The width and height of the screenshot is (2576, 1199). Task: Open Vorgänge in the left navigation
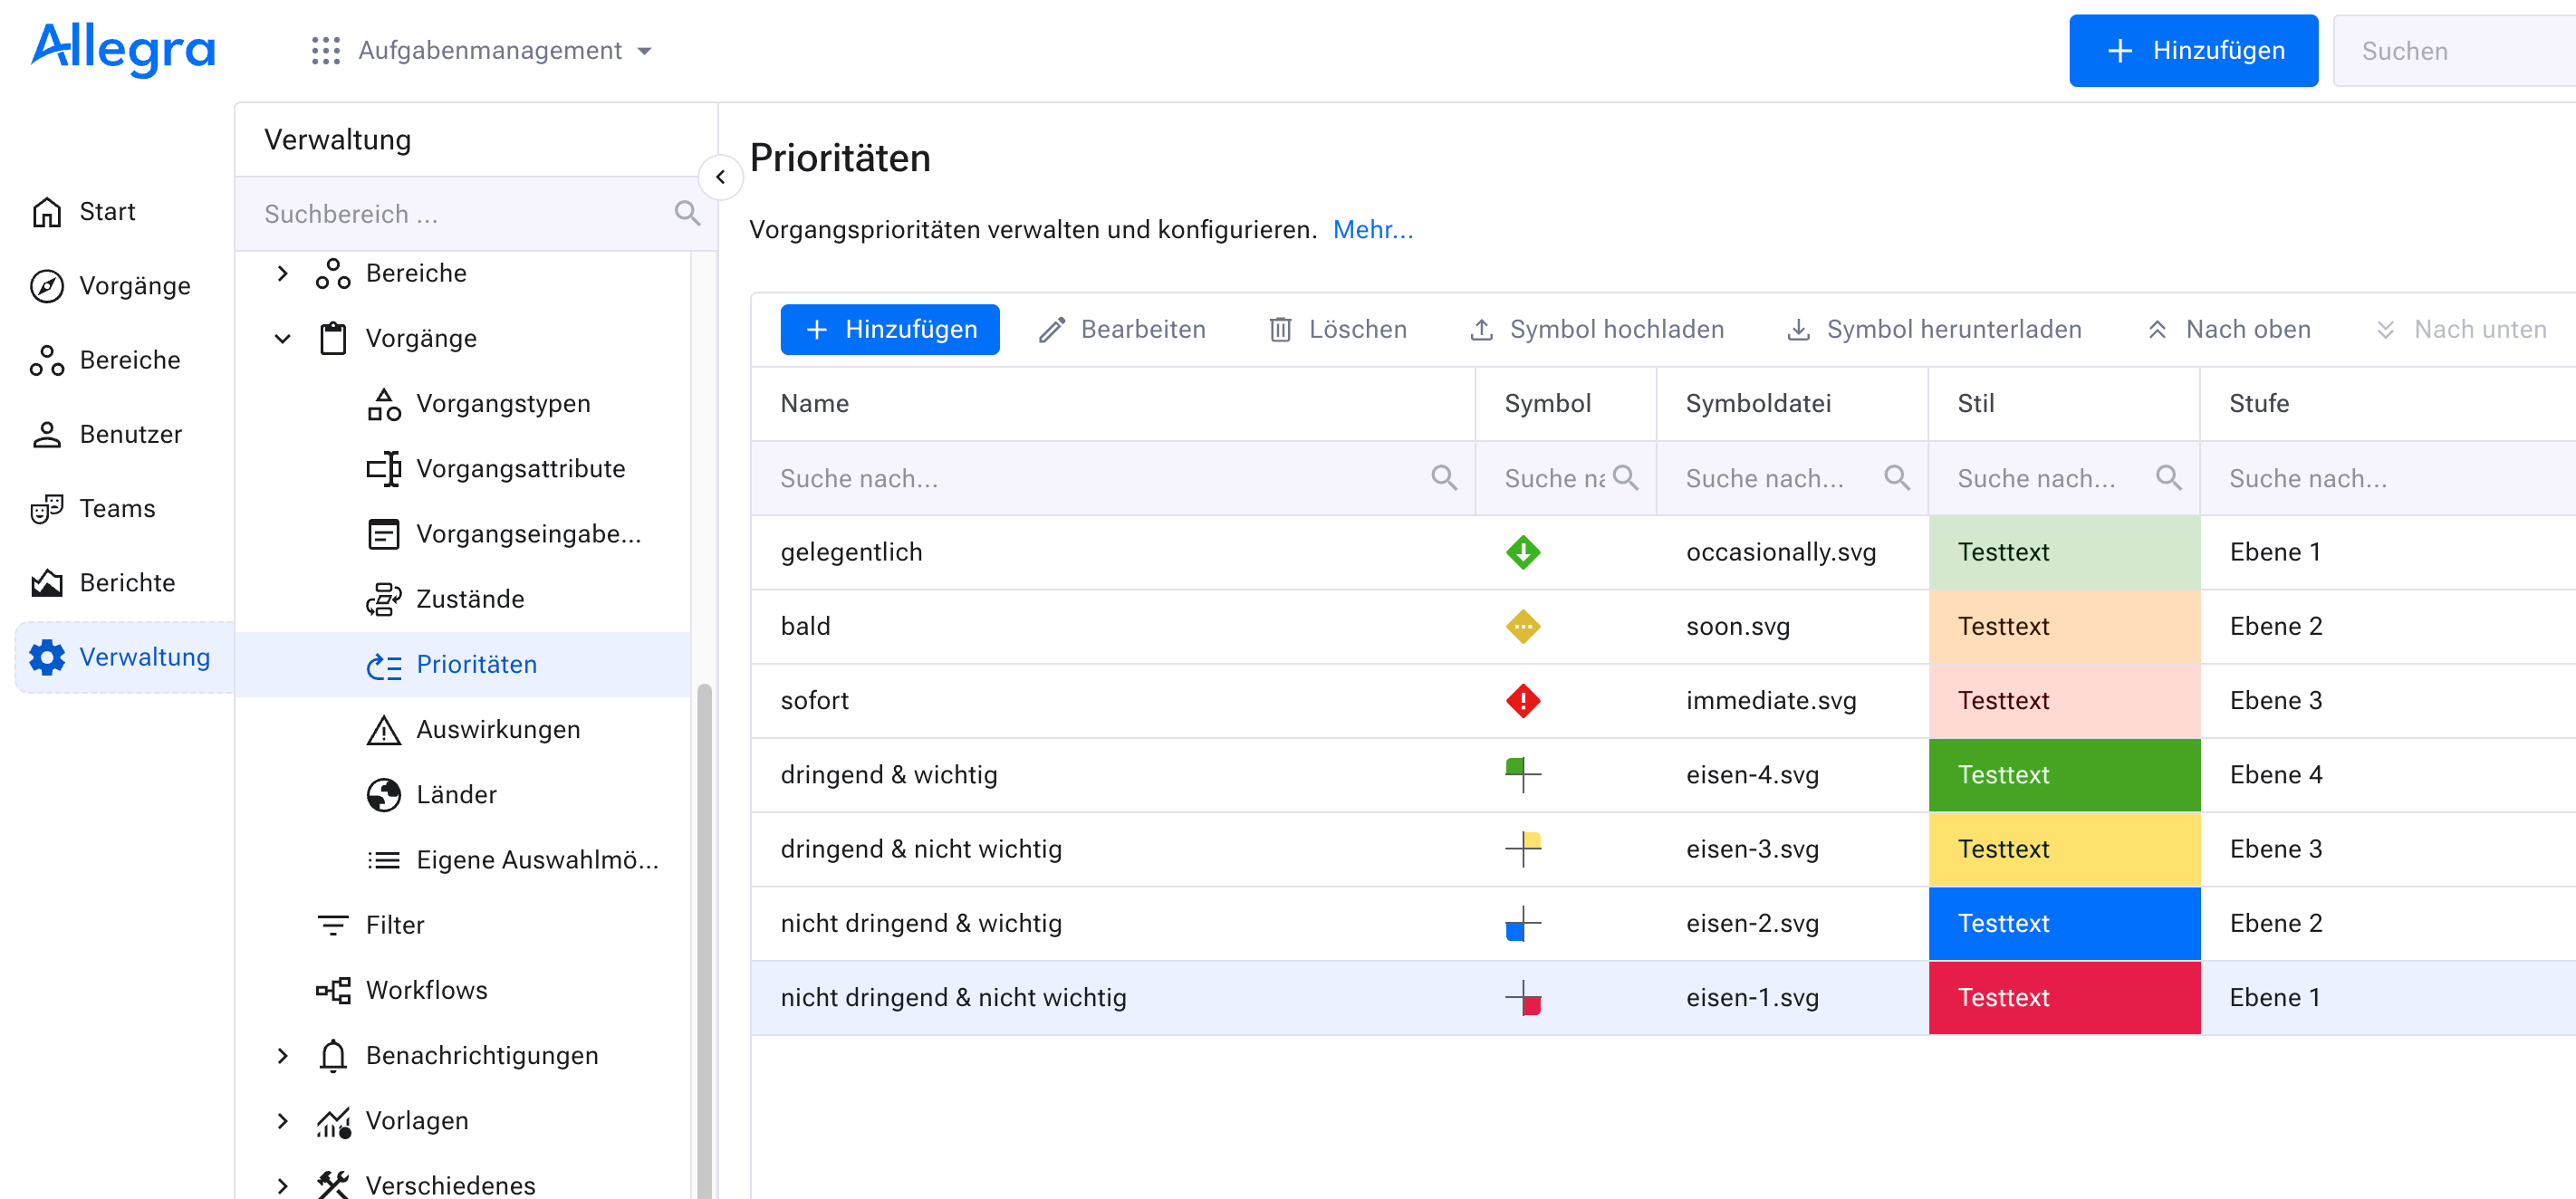[x=110, y=286]
